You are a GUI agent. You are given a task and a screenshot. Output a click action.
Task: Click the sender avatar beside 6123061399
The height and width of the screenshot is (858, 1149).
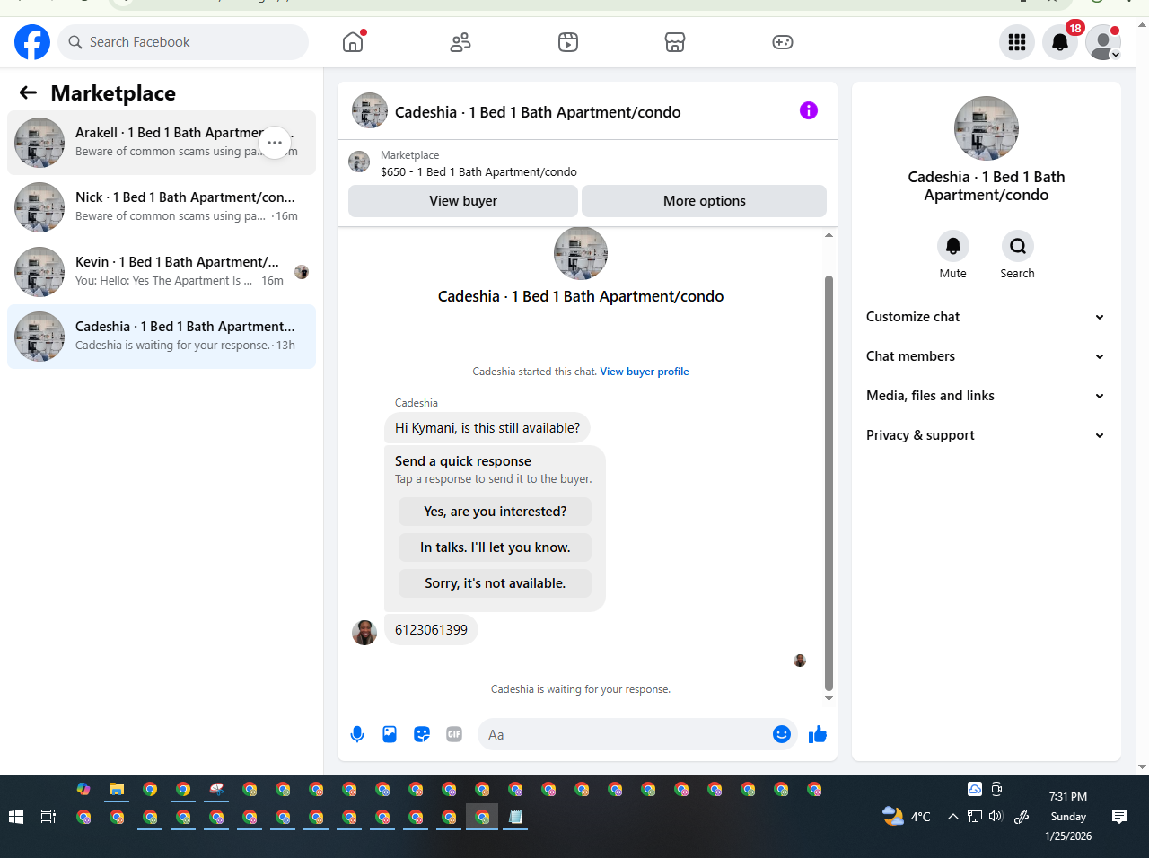tap(364, 633)
